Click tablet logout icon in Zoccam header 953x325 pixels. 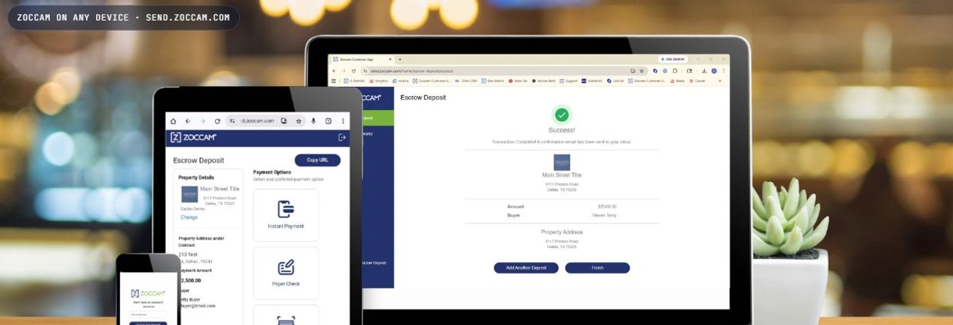point(342,138)
